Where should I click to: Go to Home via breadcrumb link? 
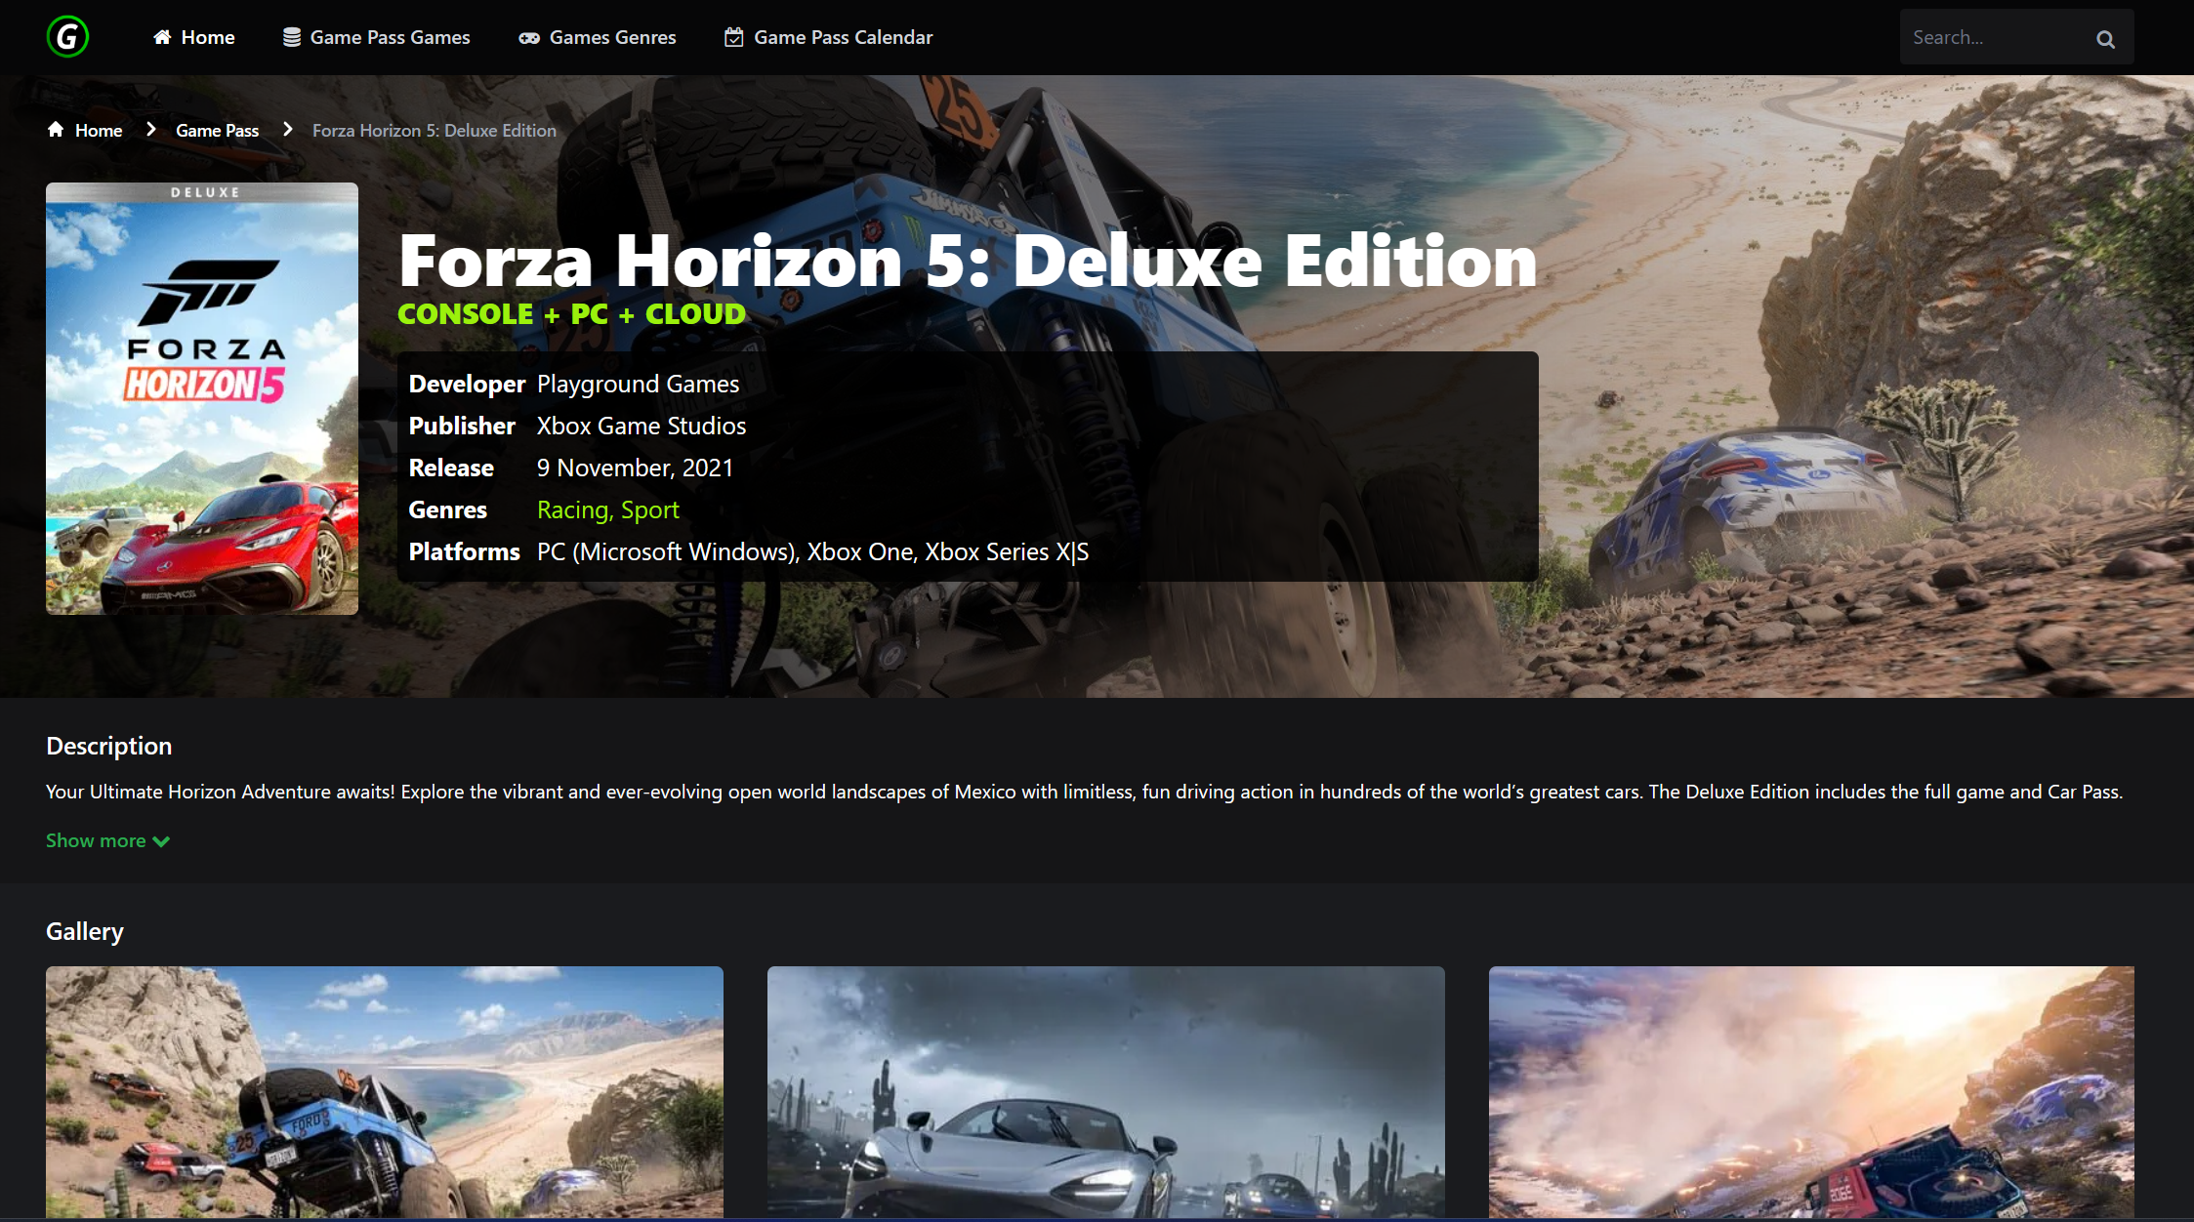99,131
